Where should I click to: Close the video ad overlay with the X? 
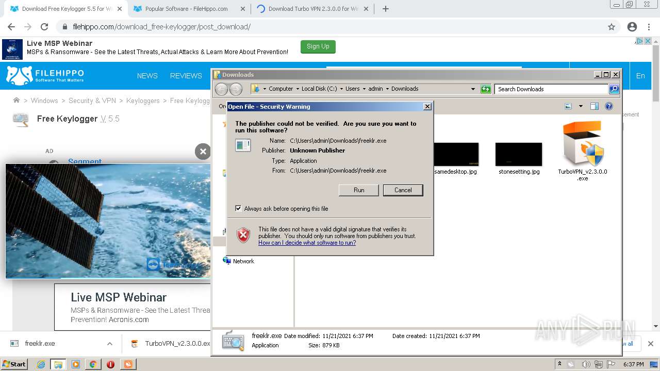click(x=203, y=151)
